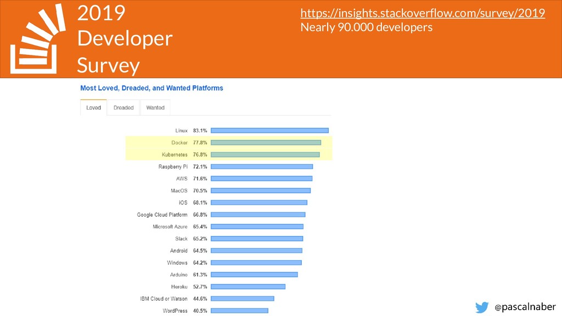Click the 'AWS' label
Image resolution: width=562 pixels, height=316 pixels.
[x=182, y=178]
